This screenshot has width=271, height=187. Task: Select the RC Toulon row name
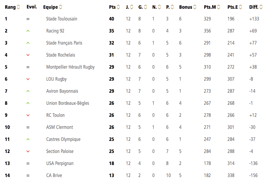(x=55, y=115)
